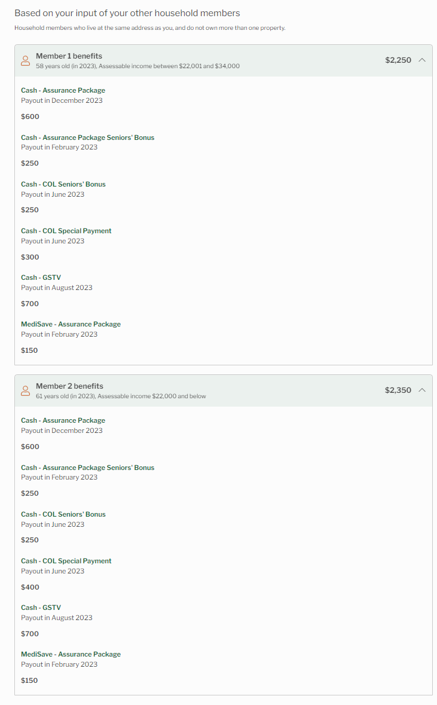Viewport: 437px width, 705px height.
Task: Open Member 2 Cash - COL Seniors' Bonus
Action: click(x=63, y=514)
